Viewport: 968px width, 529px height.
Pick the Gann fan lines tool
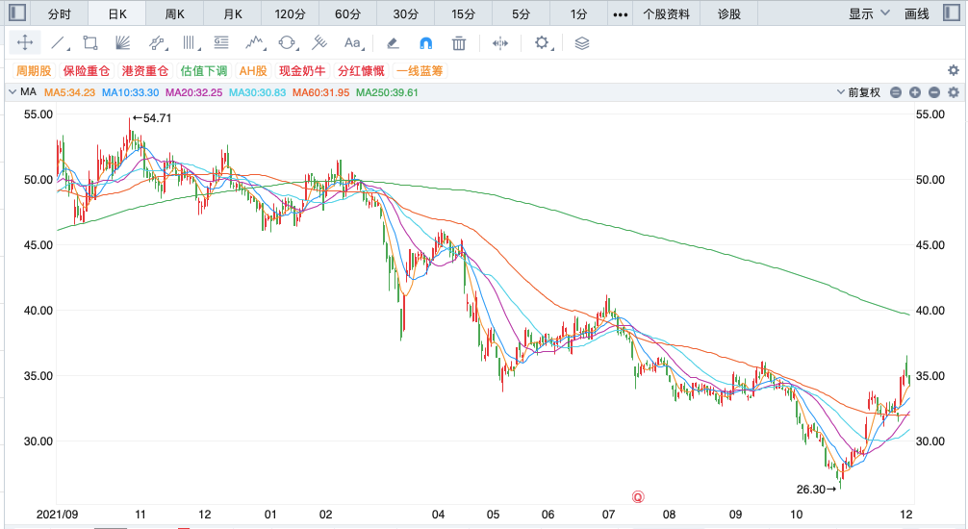pyautogui.click(x=123, y=43)
